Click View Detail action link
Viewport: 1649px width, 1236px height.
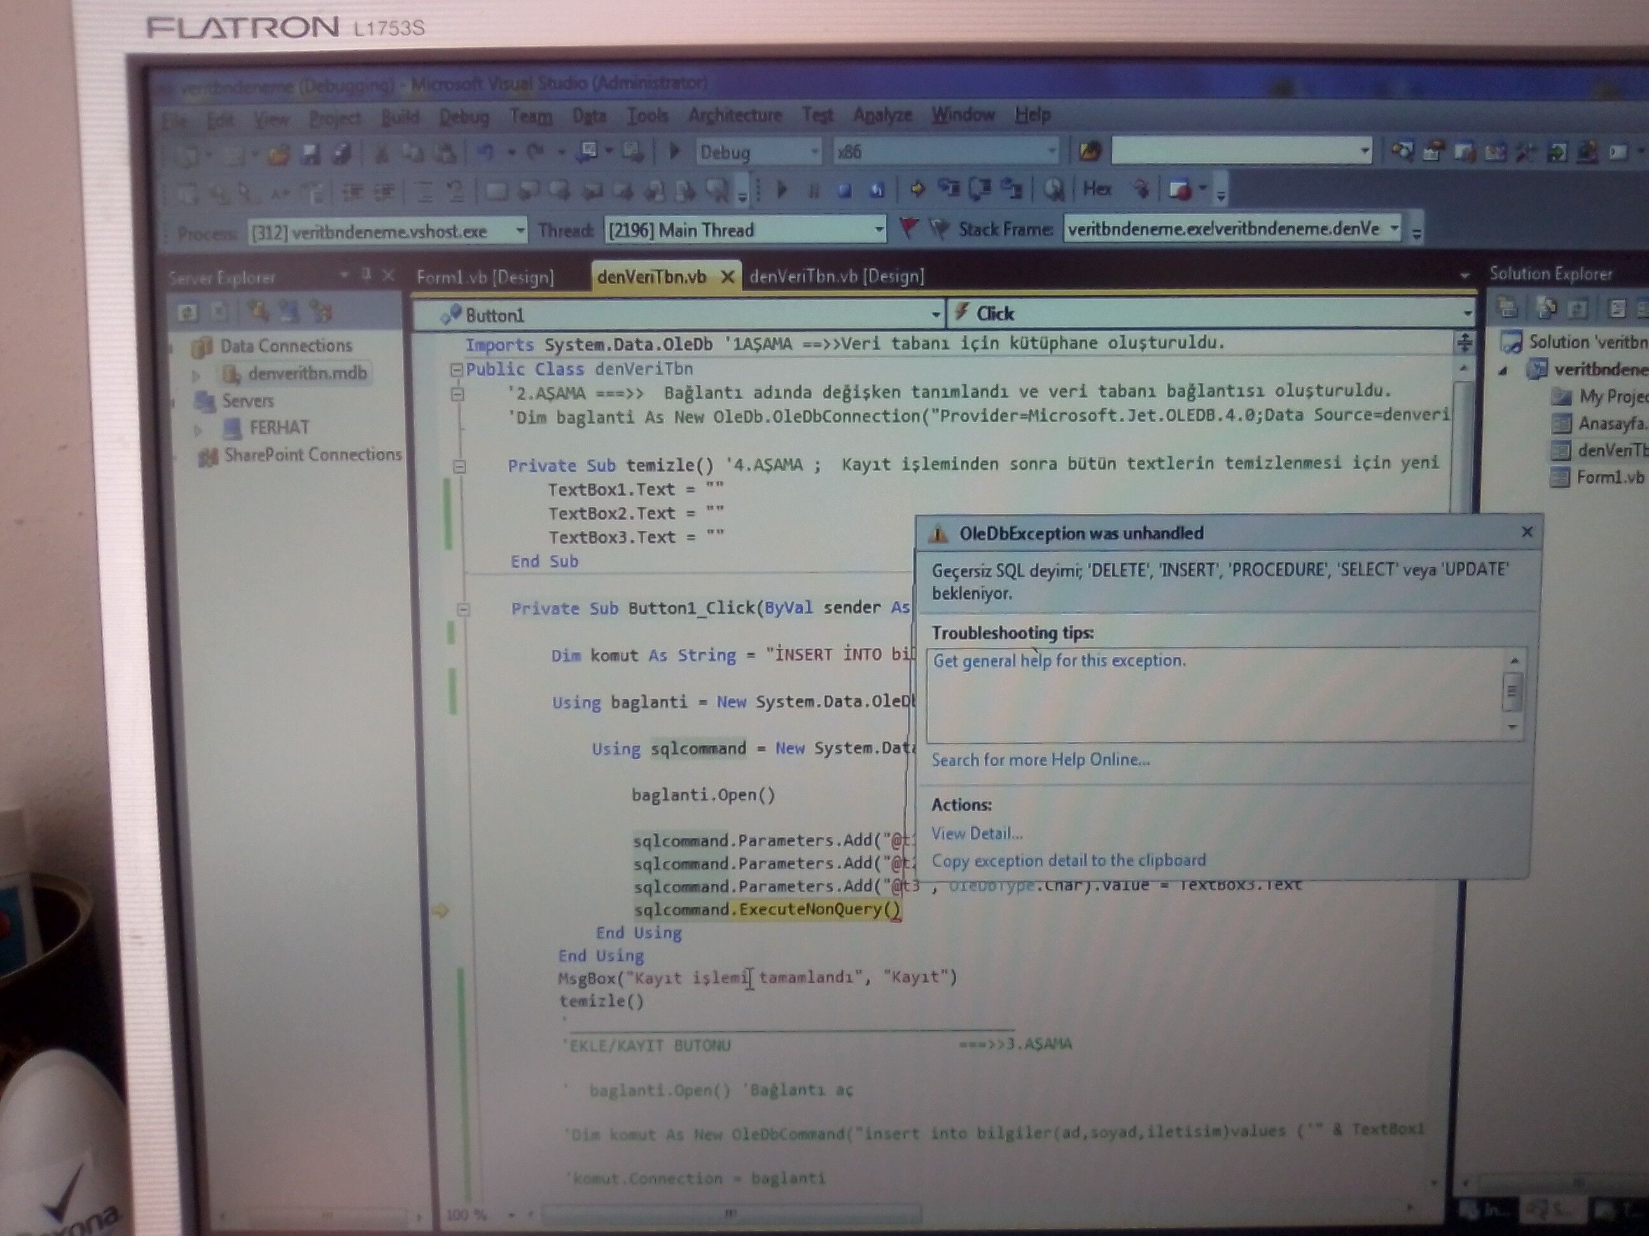(x=977, y=834)
